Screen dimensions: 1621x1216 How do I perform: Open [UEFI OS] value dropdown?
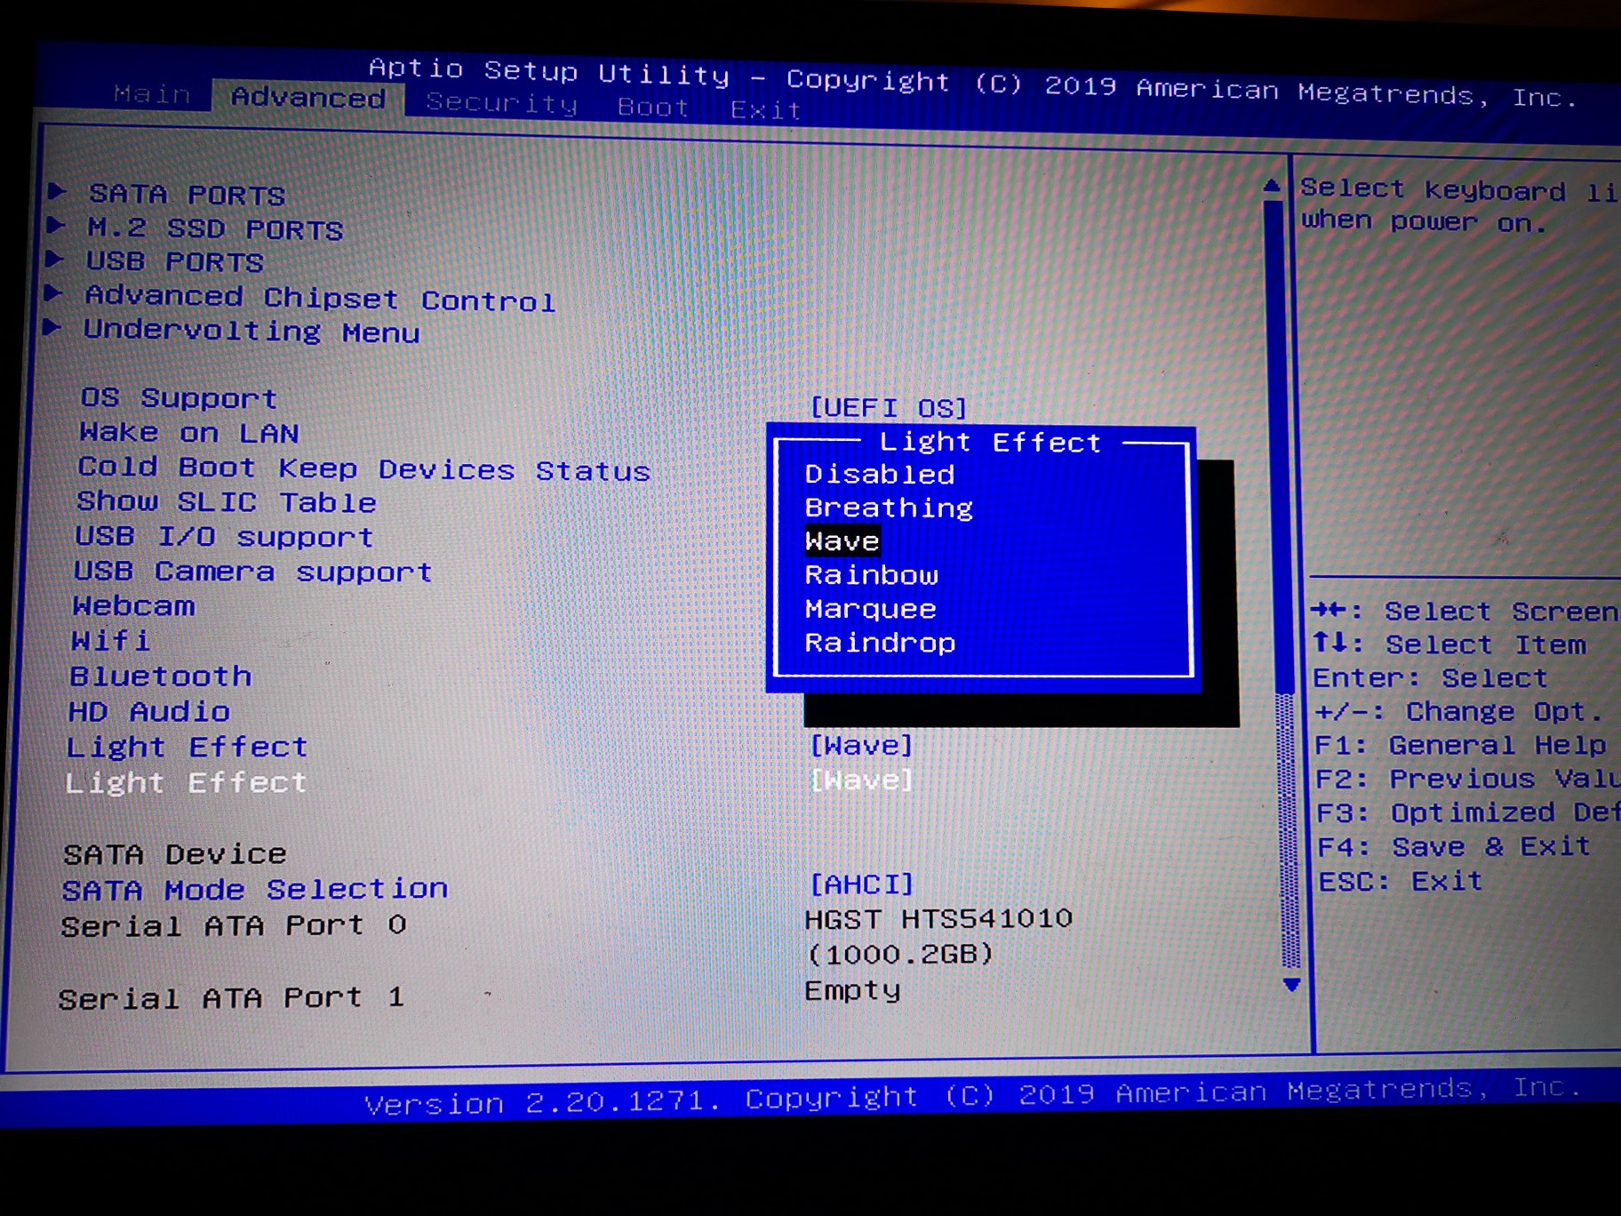888,407
